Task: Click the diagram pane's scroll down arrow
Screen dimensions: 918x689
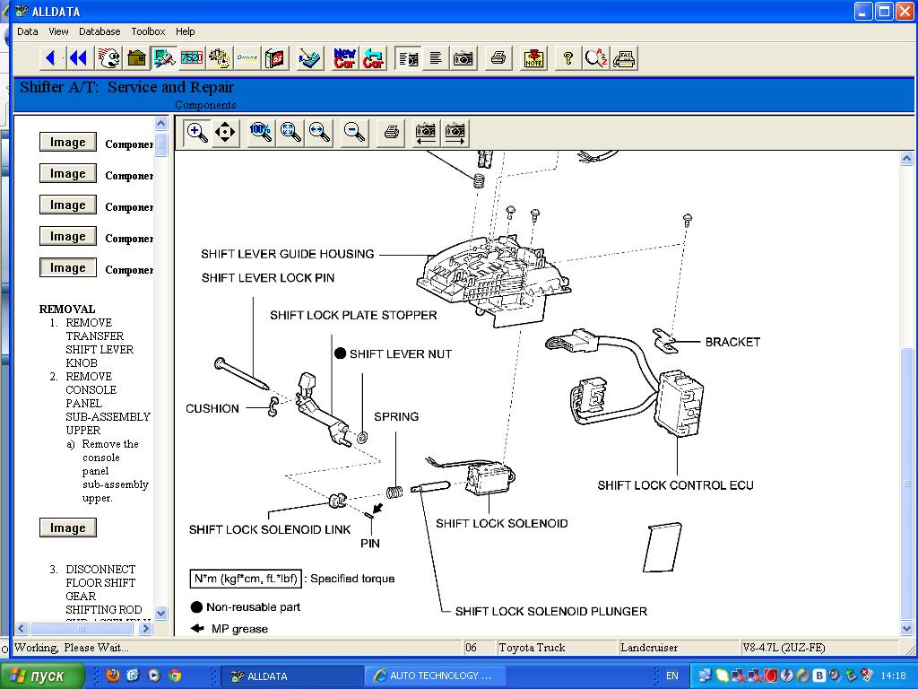Action: coord(906,629)
